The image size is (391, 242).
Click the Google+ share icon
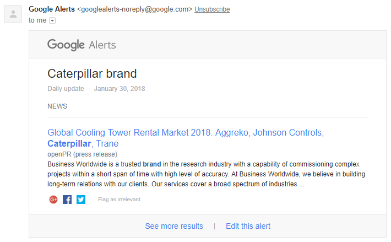click(53, 200)
